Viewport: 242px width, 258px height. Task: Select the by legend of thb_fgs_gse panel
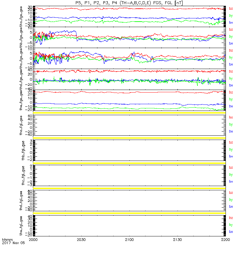231,36
